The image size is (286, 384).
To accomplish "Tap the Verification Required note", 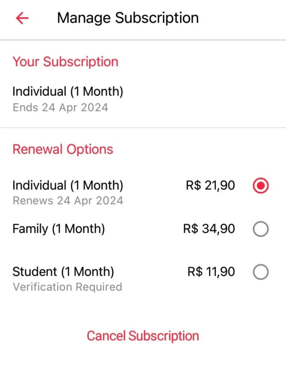I will click(67, 287).
